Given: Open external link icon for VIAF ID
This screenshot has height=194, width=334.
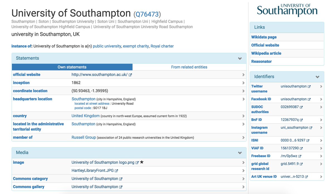Looking at the screenshot, I should tap(301, 148).
